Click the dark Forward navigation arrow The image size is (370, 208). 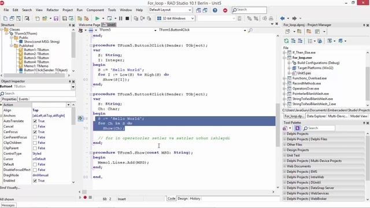294,18
